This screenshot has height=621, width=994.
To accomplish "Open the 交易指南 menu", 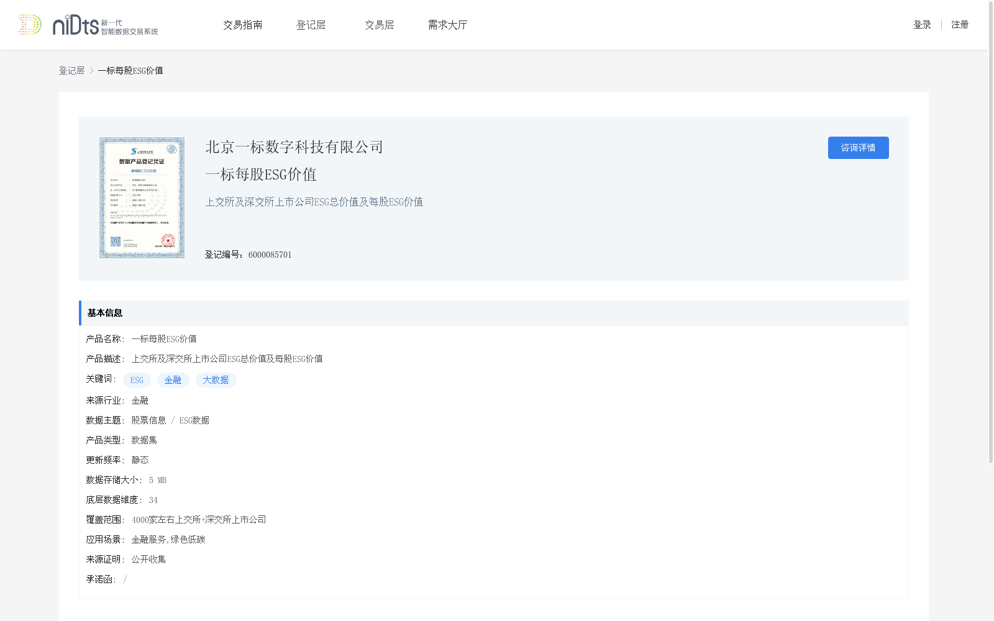I will coord(243,25).
